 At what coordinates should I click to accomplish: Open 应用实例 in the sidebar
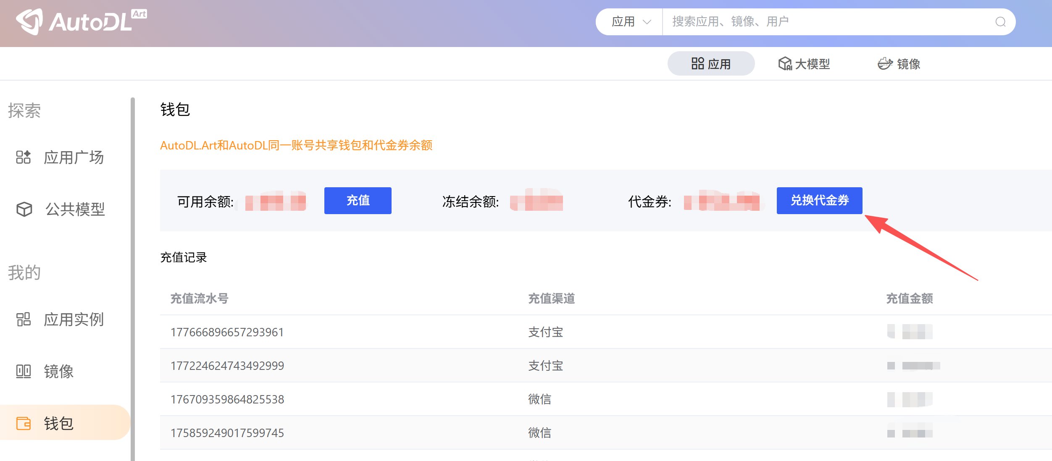click(x=65, y=320)
